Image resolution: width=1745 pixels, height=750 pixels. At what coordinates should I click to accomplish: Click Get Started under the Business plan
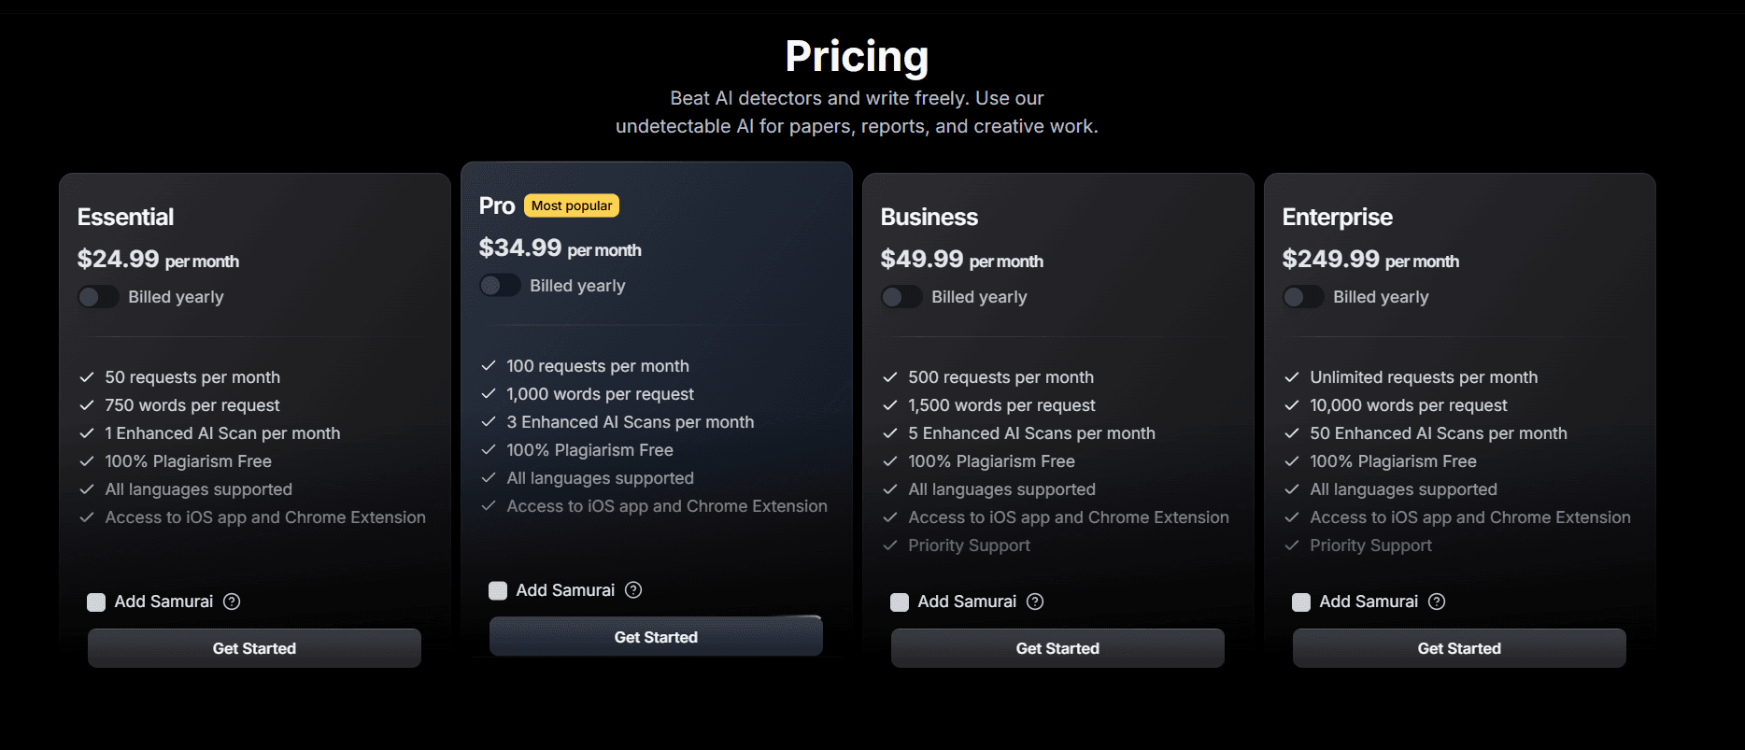pos(1057,647)
